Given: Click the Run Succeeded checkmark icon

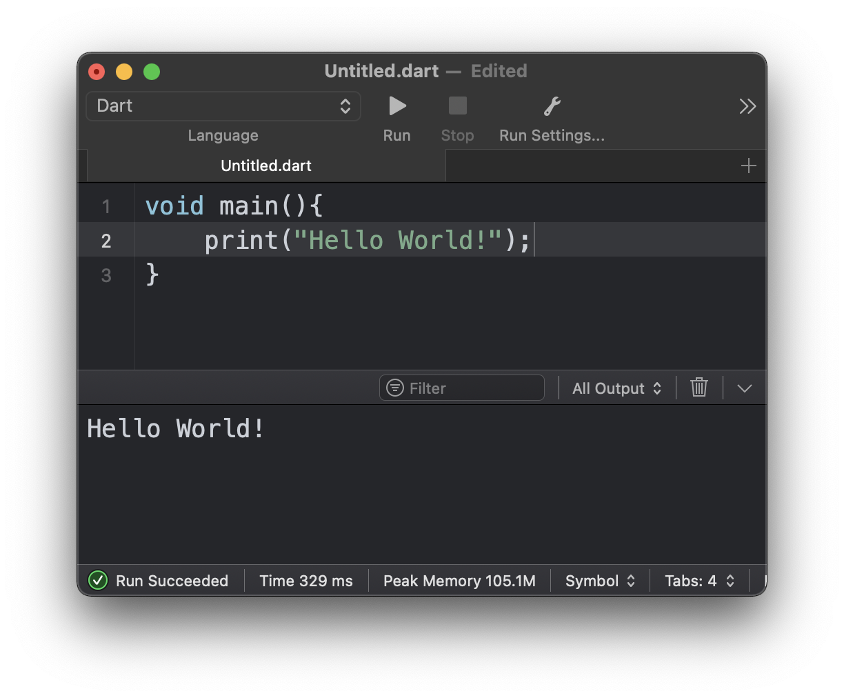Looking at the screenshot, I should point(99,581).
